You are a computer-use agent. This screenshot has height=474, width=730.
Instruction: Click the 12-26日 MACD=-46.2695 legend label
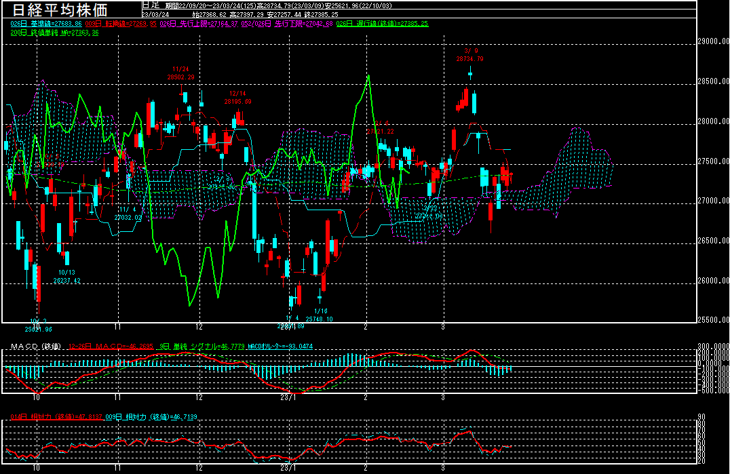tap(111, 347)
